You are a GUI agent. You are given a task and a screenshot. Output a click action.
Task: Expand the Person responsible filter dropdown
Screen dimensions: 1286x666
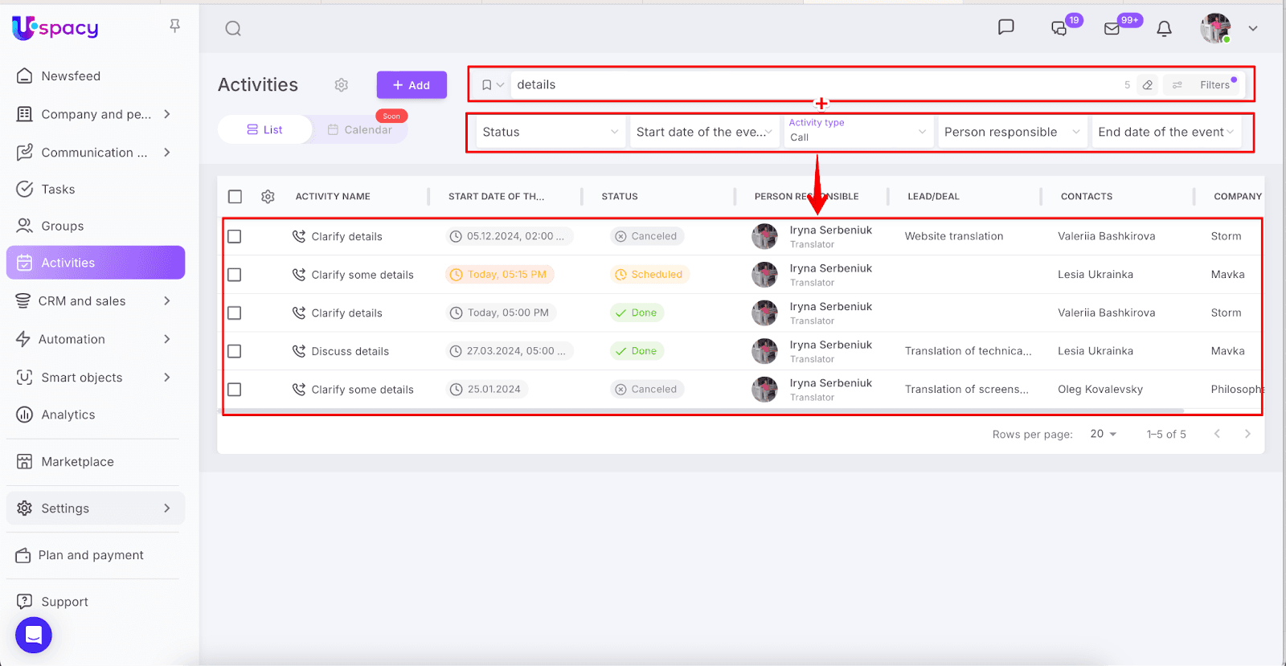[1011, 133]
